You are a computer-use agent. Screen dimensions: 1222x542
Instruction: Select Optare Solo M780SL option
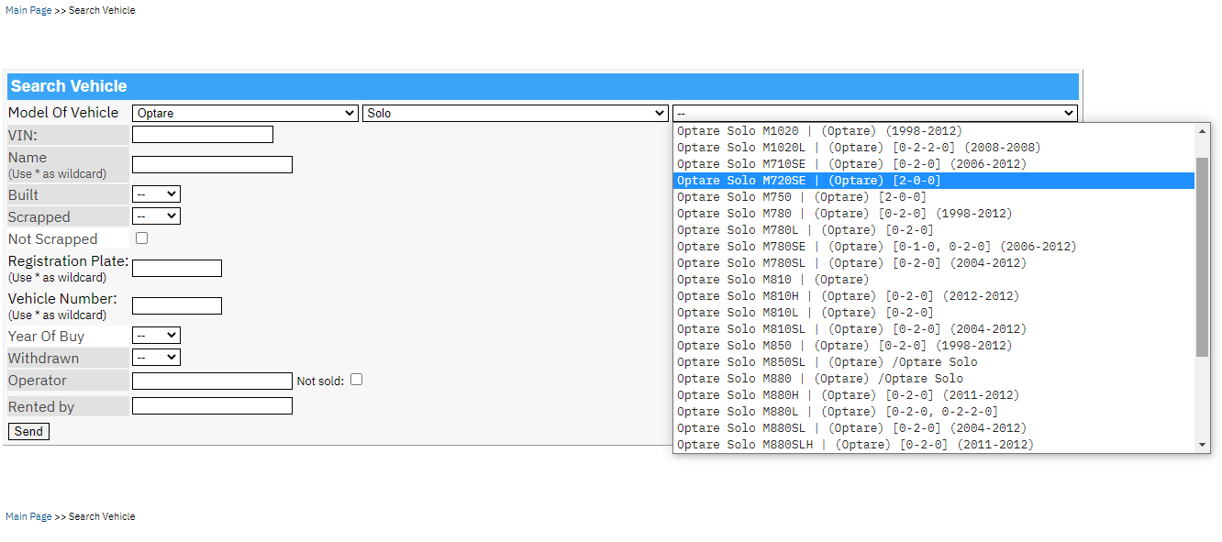934,263
